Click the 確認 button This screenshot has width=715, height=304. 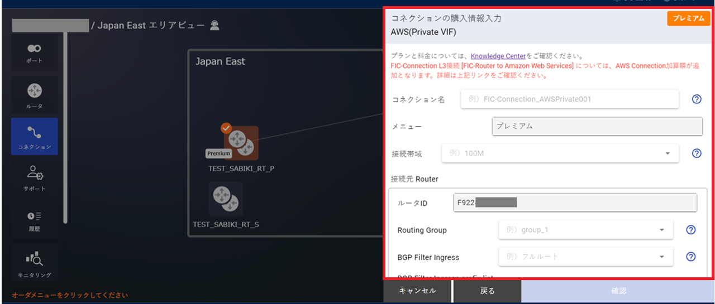(618, 291)
